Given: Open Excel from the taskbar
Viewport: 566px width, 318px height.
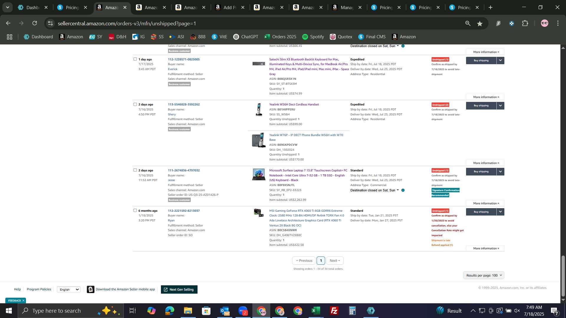Looking at the screenshot, I should pos(316,311).
